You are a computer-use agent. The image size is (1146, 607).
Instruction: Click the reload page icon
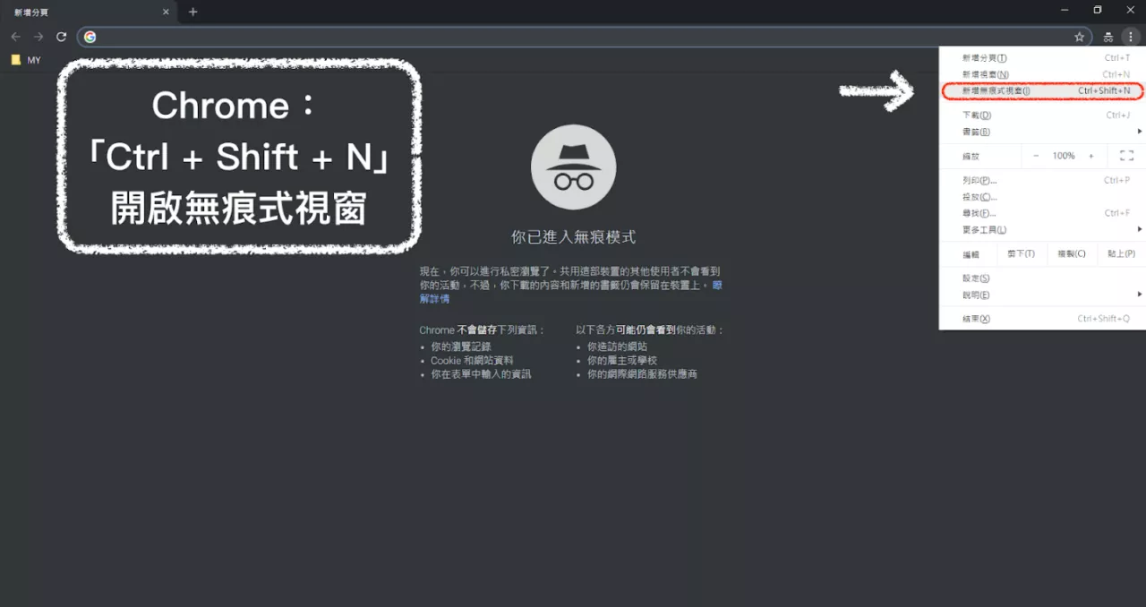coord(61,37)
